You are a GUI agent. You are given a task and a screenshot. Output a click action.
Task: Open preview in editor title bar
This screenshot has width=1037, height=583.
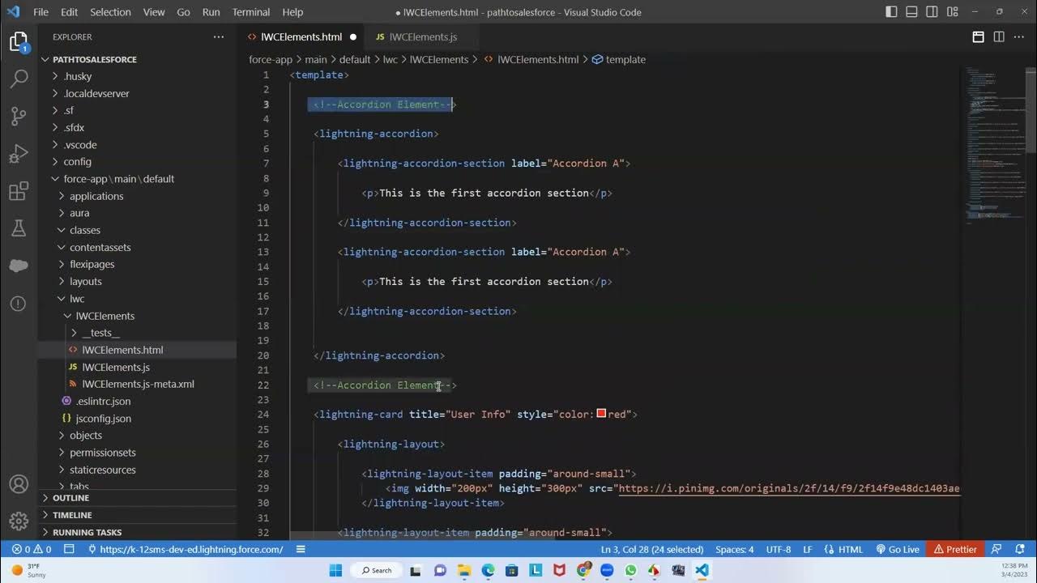[978, 37]
